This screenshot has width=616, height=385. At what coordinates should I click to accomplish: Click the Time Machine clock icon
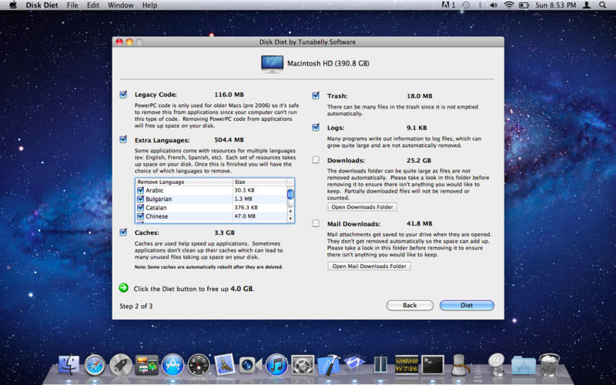coord(466,5)
